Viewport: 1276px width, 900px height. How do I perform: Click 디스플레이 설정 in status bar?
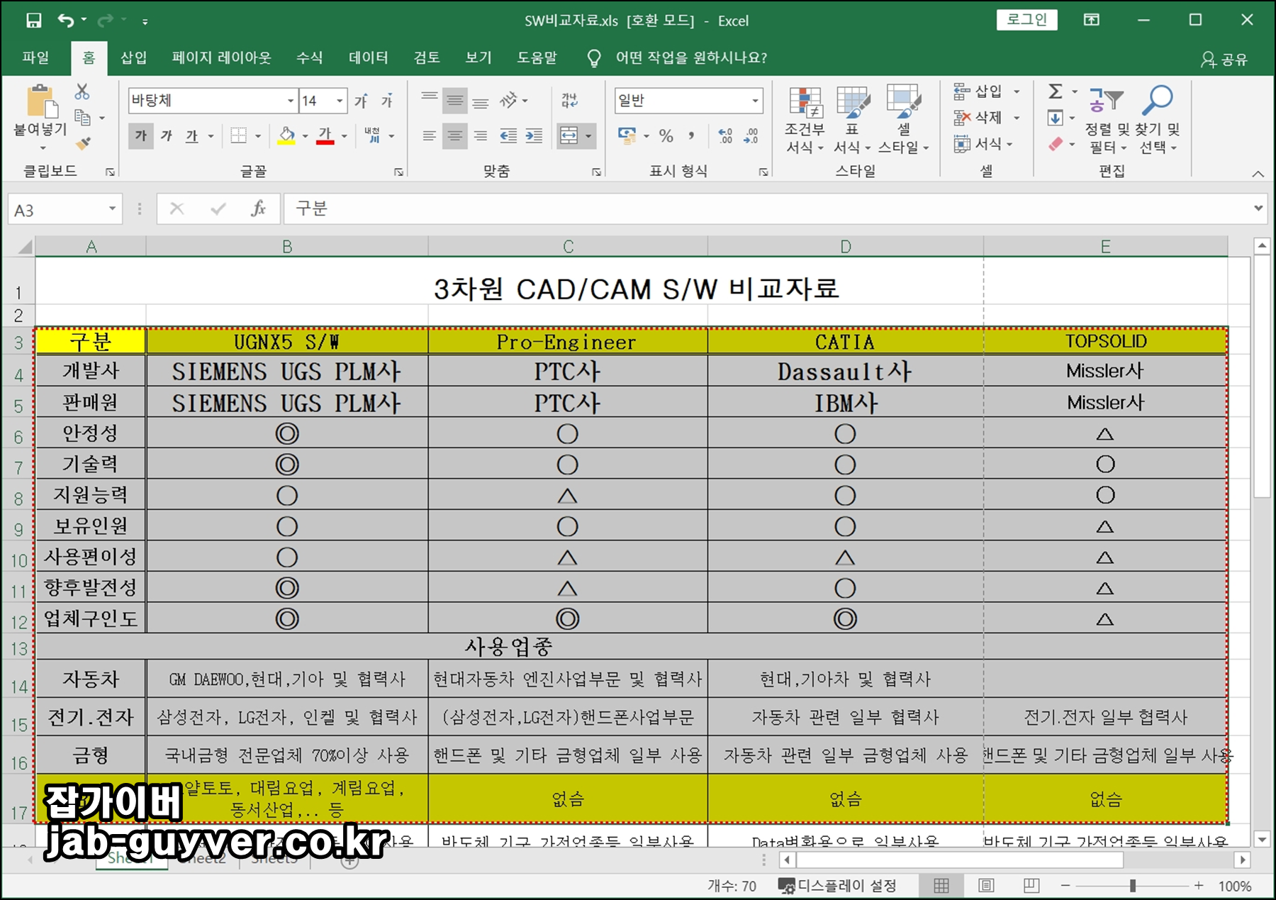pos(837,886)
